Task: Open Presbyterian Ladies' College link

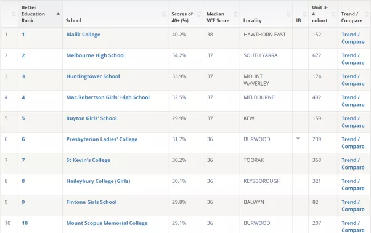Action: tap(102, 139)
